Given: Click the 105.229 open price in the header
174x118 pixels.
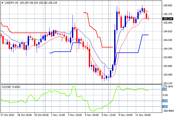Looking at the screenshot, I should click(x=24, y=3).
